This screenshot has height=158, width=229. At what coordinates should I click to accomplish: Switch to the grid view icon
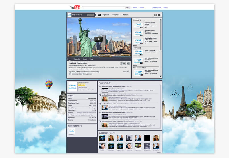(x=159, y=15)
